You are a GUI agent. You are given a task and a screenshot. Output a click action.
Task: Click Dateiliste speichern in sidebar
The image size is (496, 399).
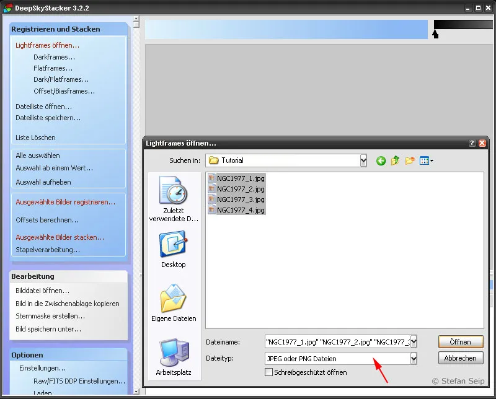pos(48,118)
